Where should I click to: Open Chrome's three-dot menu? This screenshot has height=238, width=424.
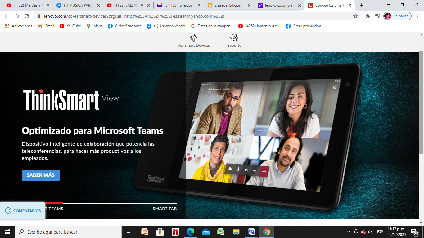pyautogui.click(x=418, y=16)
